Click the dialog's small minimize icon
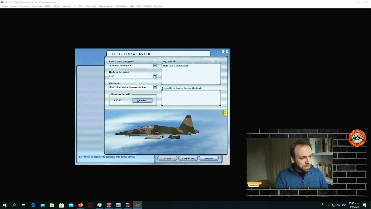 click(x=223, y=52)
